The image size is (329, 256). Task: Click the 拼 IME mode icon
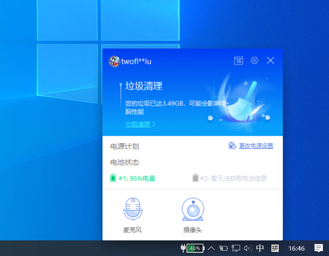coord(275,249)
